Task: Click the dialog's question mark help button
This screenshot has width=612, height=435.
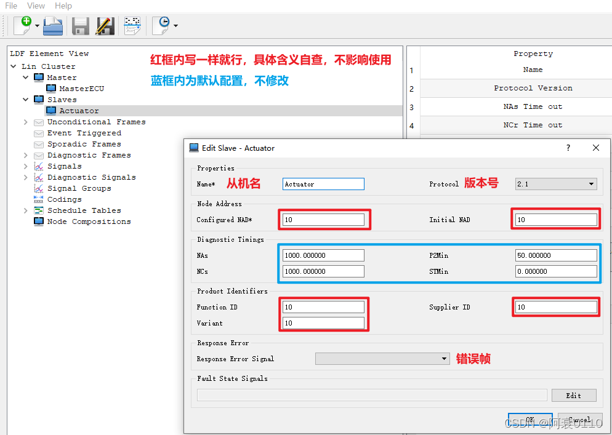Action: tap(568, 148)
